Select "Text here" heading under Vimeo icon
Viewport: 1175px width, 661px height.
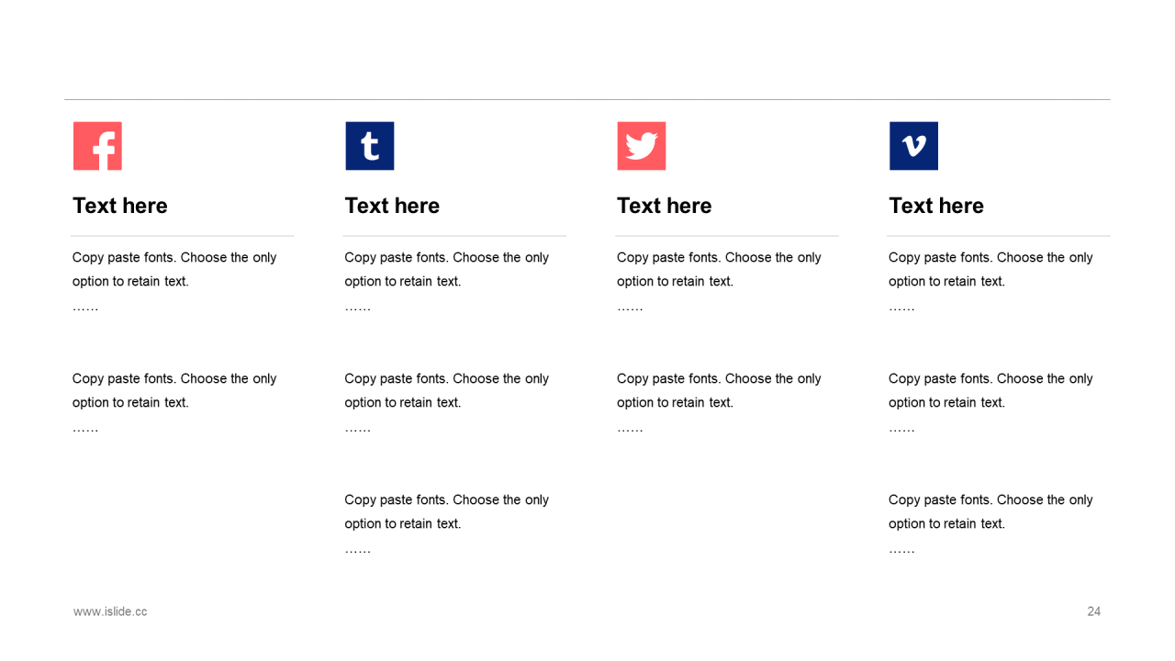pos(936,206)
